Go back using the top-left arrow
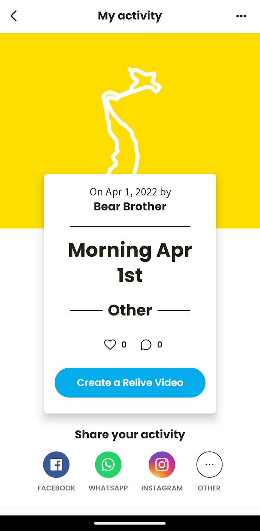This screenshot has height=531, width=260. coord(14,16)
